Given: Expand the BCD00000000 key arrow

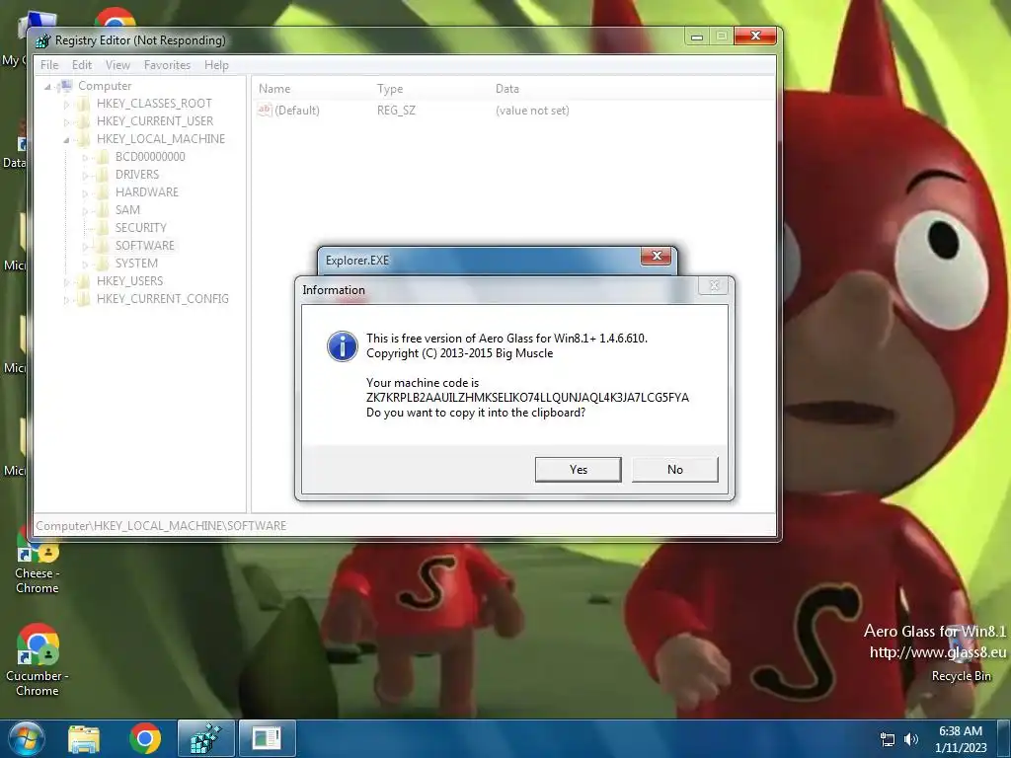Looking at the screenshot, I should pyautogui.click(x=85, y=157).
